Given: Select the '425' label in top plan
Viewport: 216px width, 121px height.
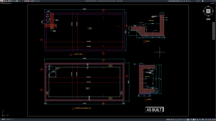Looking at the screenshot, I should 90,28.
